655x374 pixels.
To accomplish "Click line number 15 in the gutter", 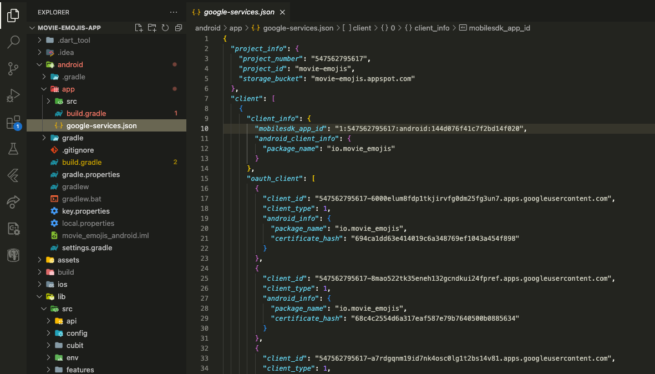I will (204, 179).
